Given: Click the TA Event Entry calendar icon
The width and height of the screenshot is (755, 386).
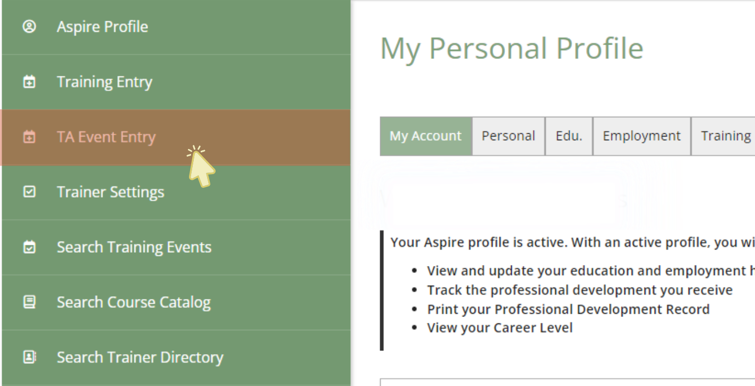Looking at the screenshot, I should click(x=29, y=137).
